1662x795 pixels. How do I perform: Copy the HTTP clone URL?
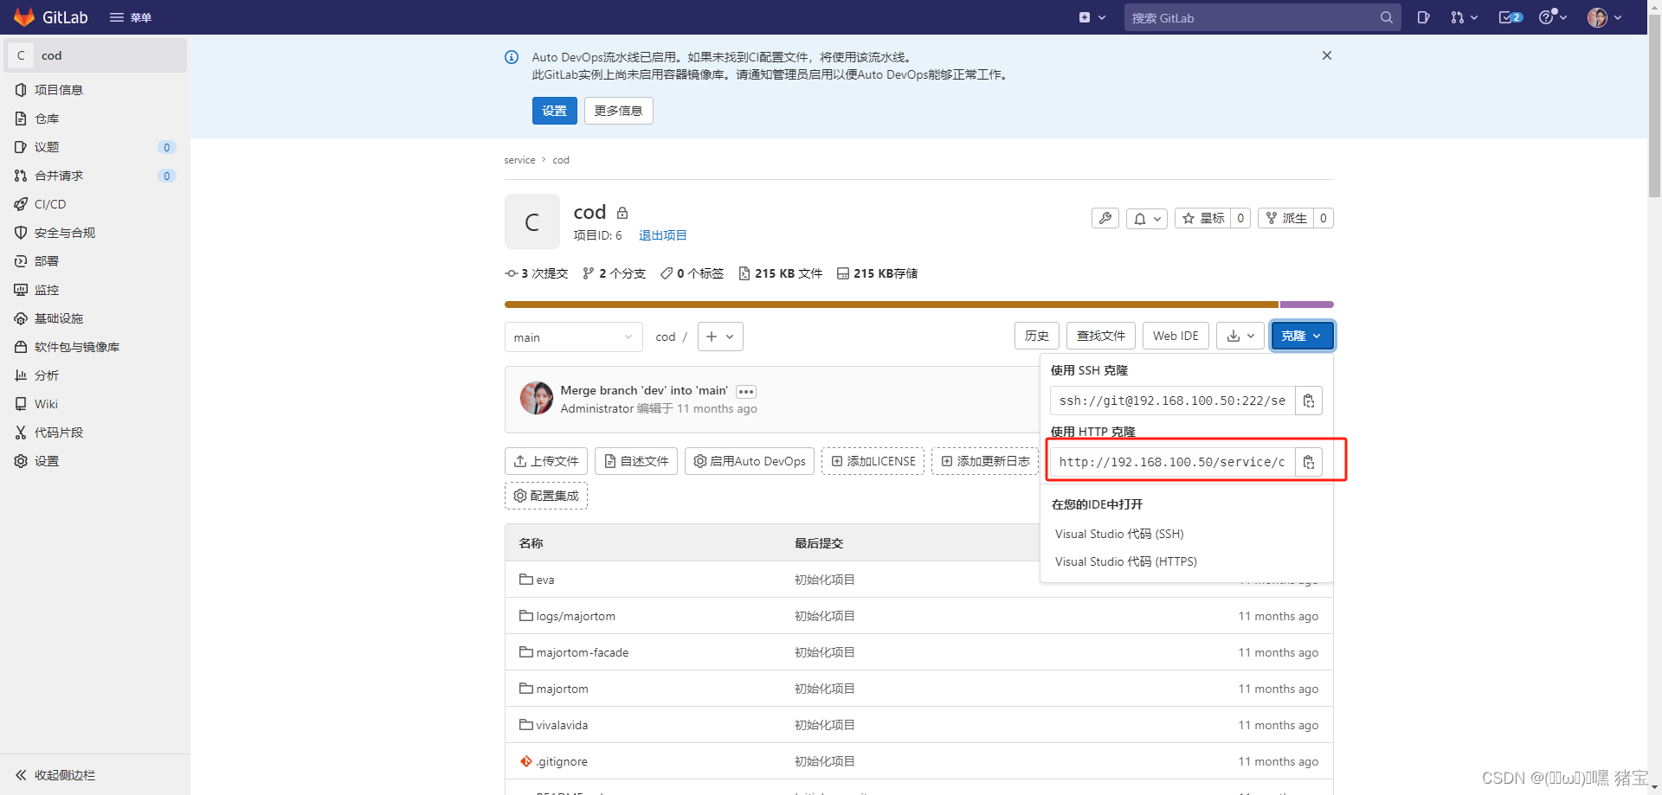(1309, 461)
